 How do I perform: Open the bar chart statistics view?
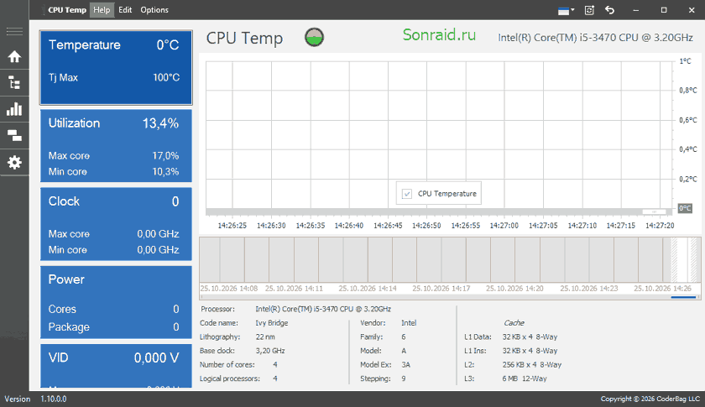(14, 109)
